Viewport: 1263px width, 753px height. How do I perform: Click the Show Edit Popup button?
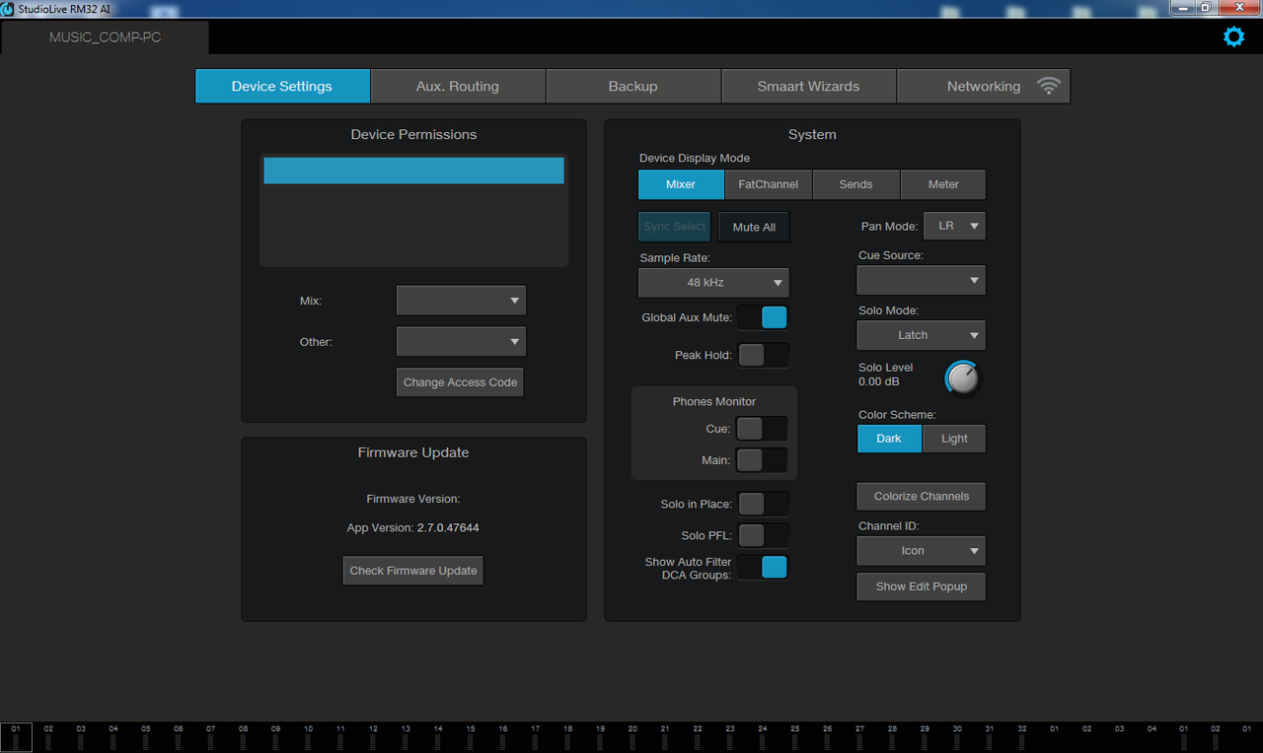(921, 586)
